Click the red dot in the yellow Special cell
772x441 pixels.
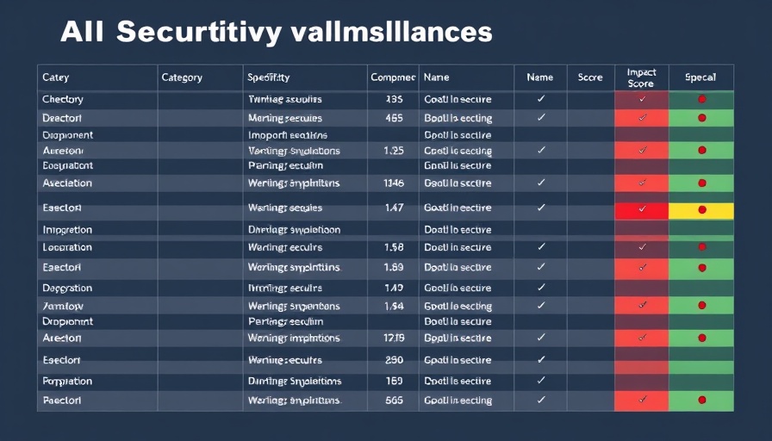coord(702,209)
